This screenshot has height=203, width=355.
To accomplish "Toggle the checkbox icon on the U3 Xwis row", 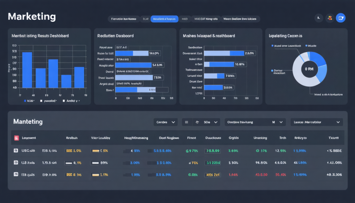I will click(16, 162).
